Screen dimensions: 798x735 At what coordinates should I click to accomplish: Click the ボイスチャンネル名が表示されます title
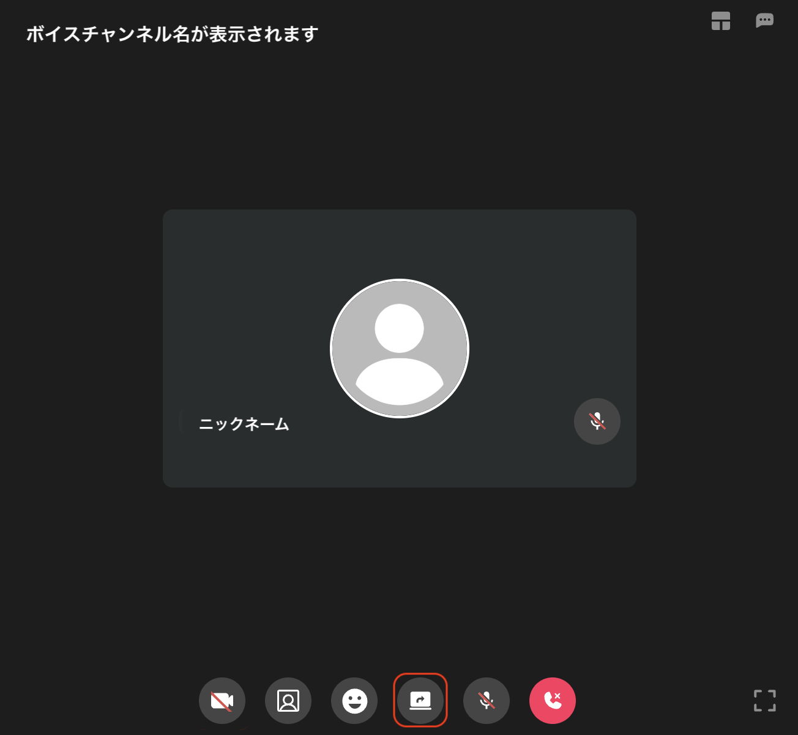point(172,34)
